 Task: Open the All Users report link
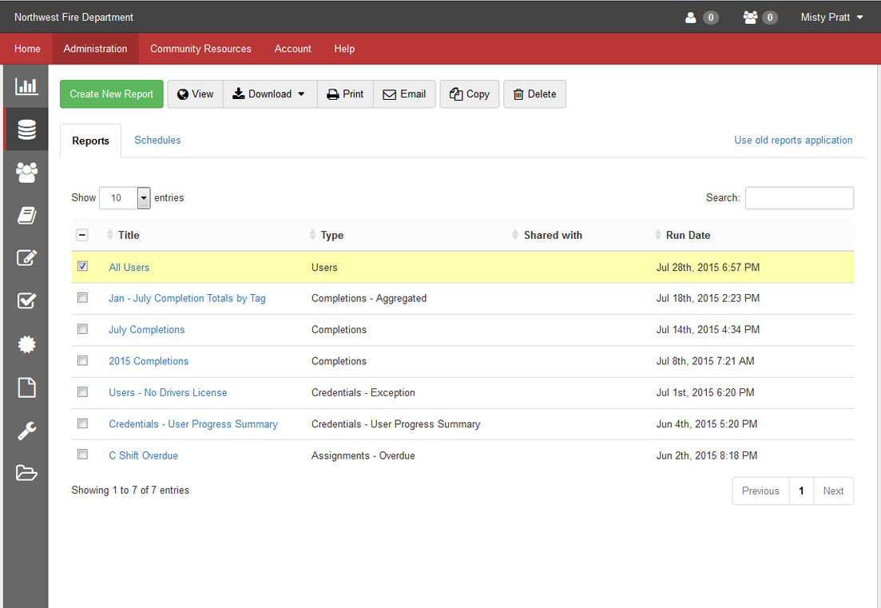[x=129, y=268]
